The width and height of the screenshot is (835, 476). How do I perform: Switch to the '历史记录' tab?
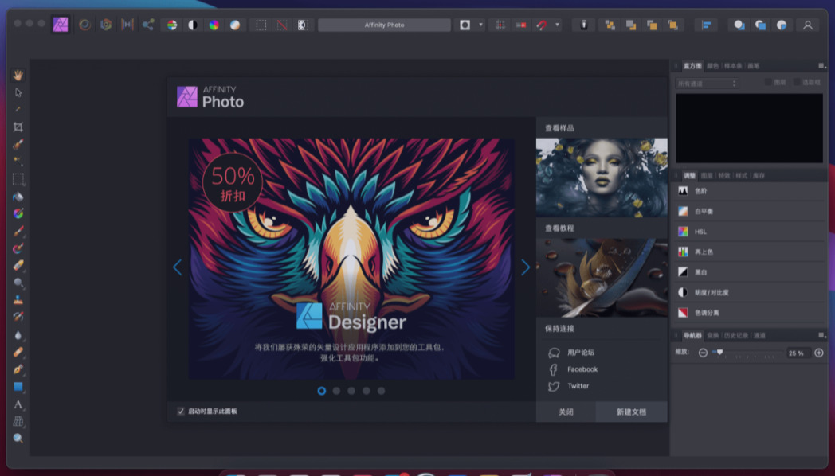tap(735, 336)
